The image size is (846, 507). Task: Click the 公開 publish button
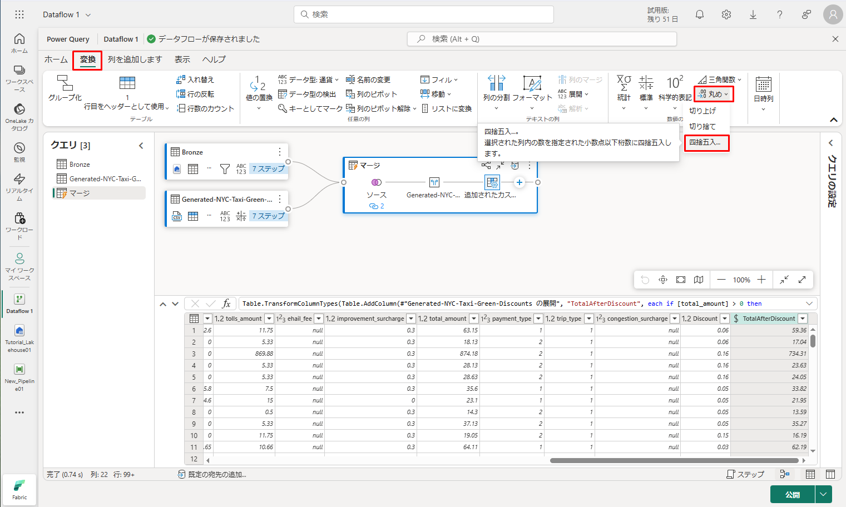pyautogui.click(x=792, y=494)
